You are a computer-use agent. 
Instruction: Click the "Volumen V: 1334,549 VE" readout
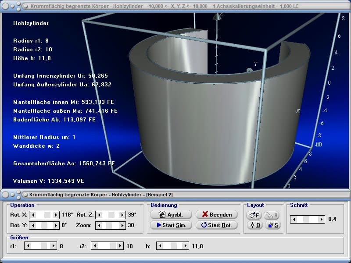(x=49, y=181)
